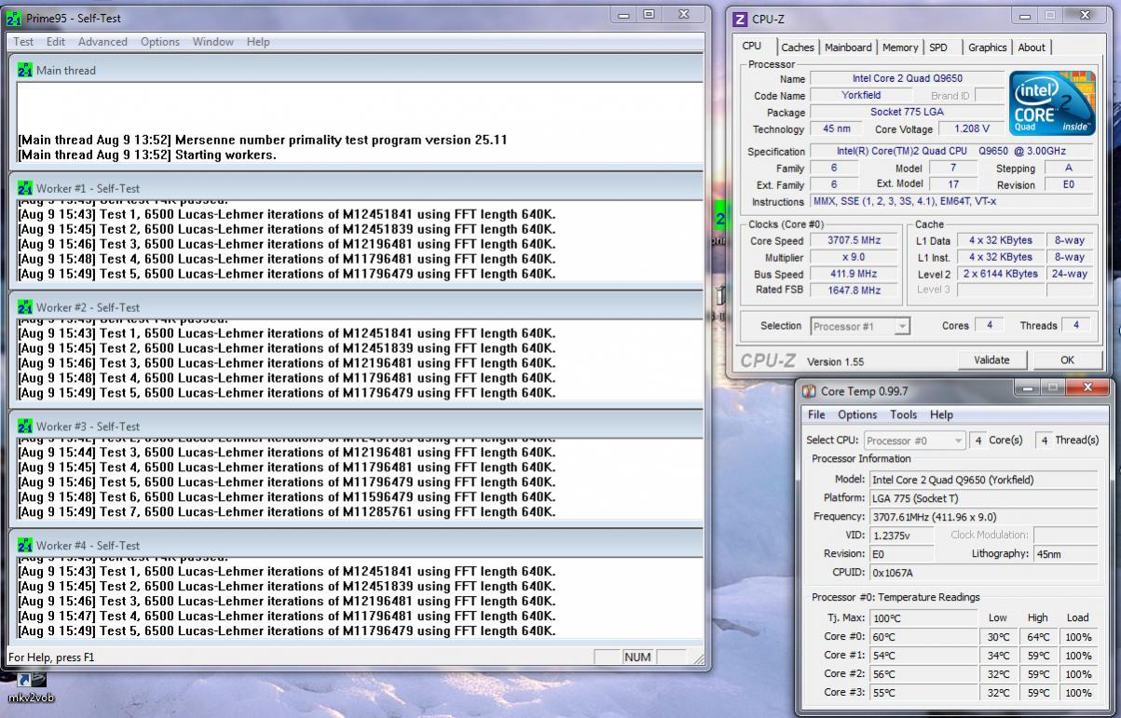Click the 'For Help, press F1' status text
The image size is (1121, 718).
click(x=51, y=657)
